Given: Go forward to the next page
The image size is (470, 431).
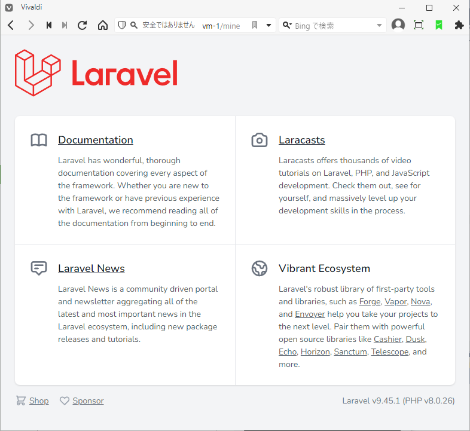Looking at the screenshot, I should tap(31, 25).
